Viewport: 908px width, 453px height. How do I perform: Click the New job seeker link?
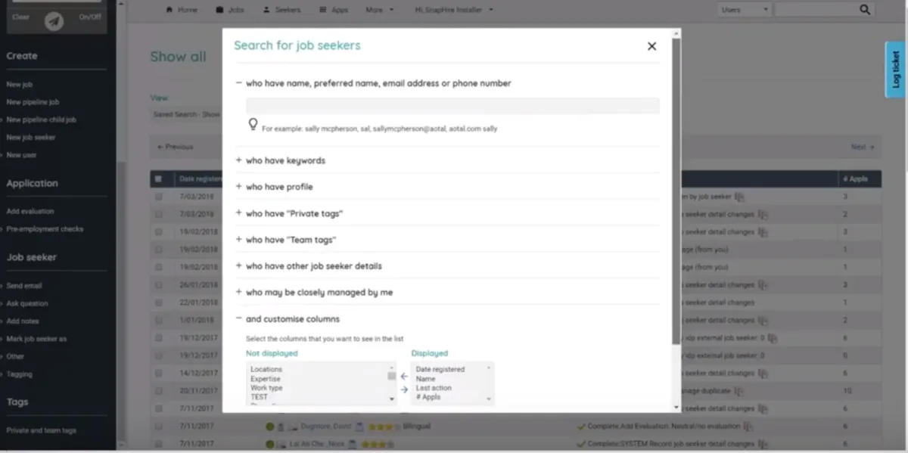[31, 138]
